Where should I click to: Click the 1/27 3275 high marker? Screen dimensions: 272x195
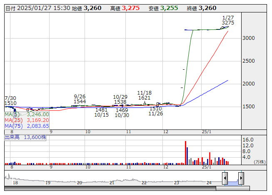tap(228, 20)
